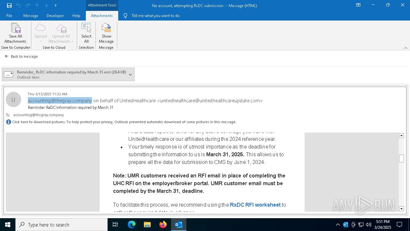Click sender accounting@thegray.company address

click(60, 101)
